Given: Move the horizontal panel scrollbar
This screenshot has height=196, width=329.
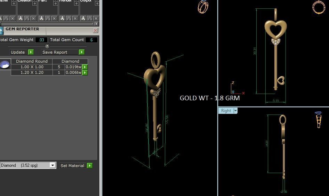Looking at the screenshot, I should [47, 24].
